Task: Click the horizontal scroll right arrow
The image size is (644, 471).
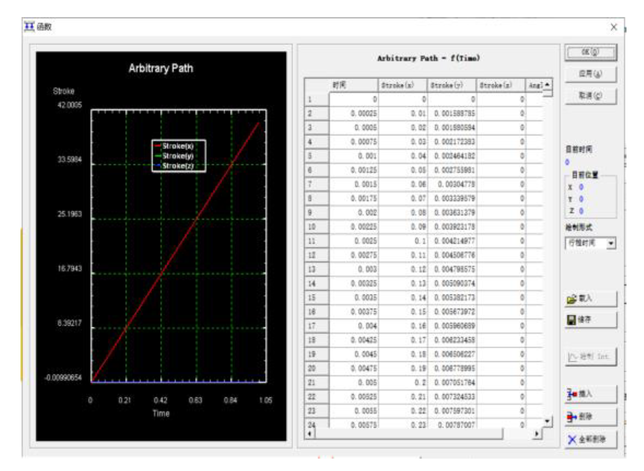Action: (x=537, y=433)
